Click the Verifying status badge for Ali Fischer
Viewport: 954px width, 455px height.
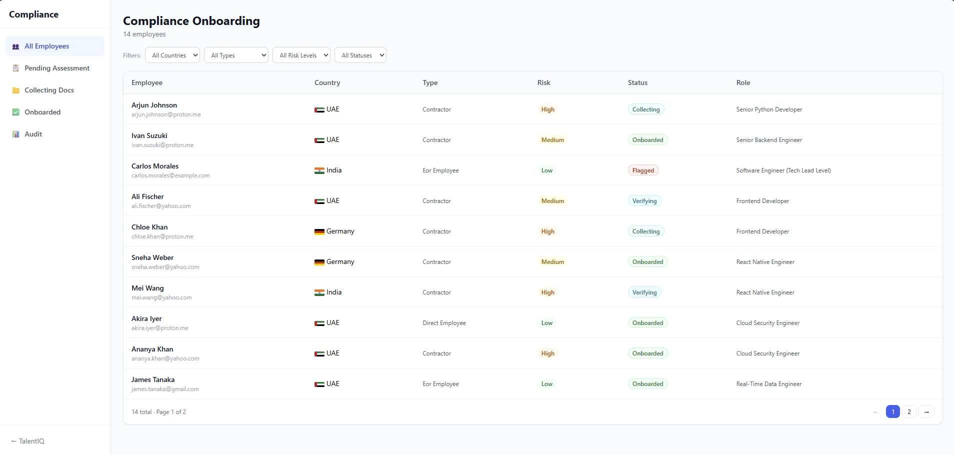tap(644, 201)
